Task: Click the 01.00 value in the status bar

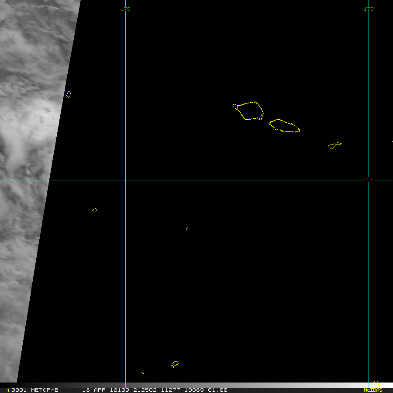Action: click(x=217, y=390)
